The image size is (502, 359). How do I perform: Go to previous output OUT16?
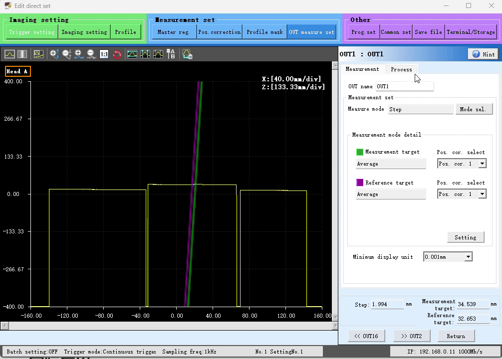366,336
